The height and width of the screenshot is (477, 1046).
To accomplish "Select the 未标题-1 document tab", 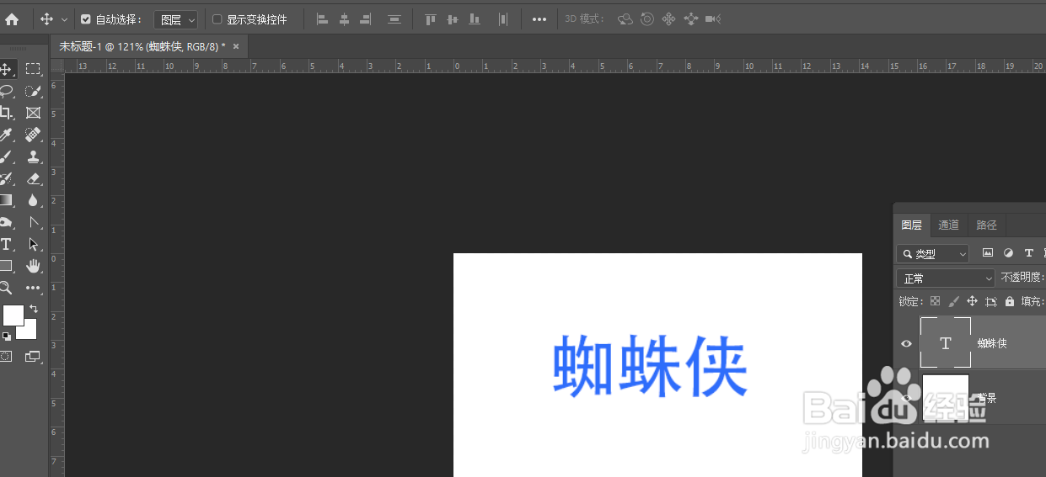I will pyautogui.click(x=142, y=47).
